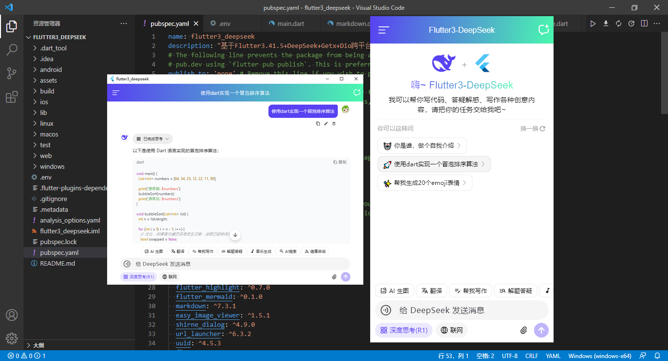Click 复制 to copy the code block

point(340,162)
